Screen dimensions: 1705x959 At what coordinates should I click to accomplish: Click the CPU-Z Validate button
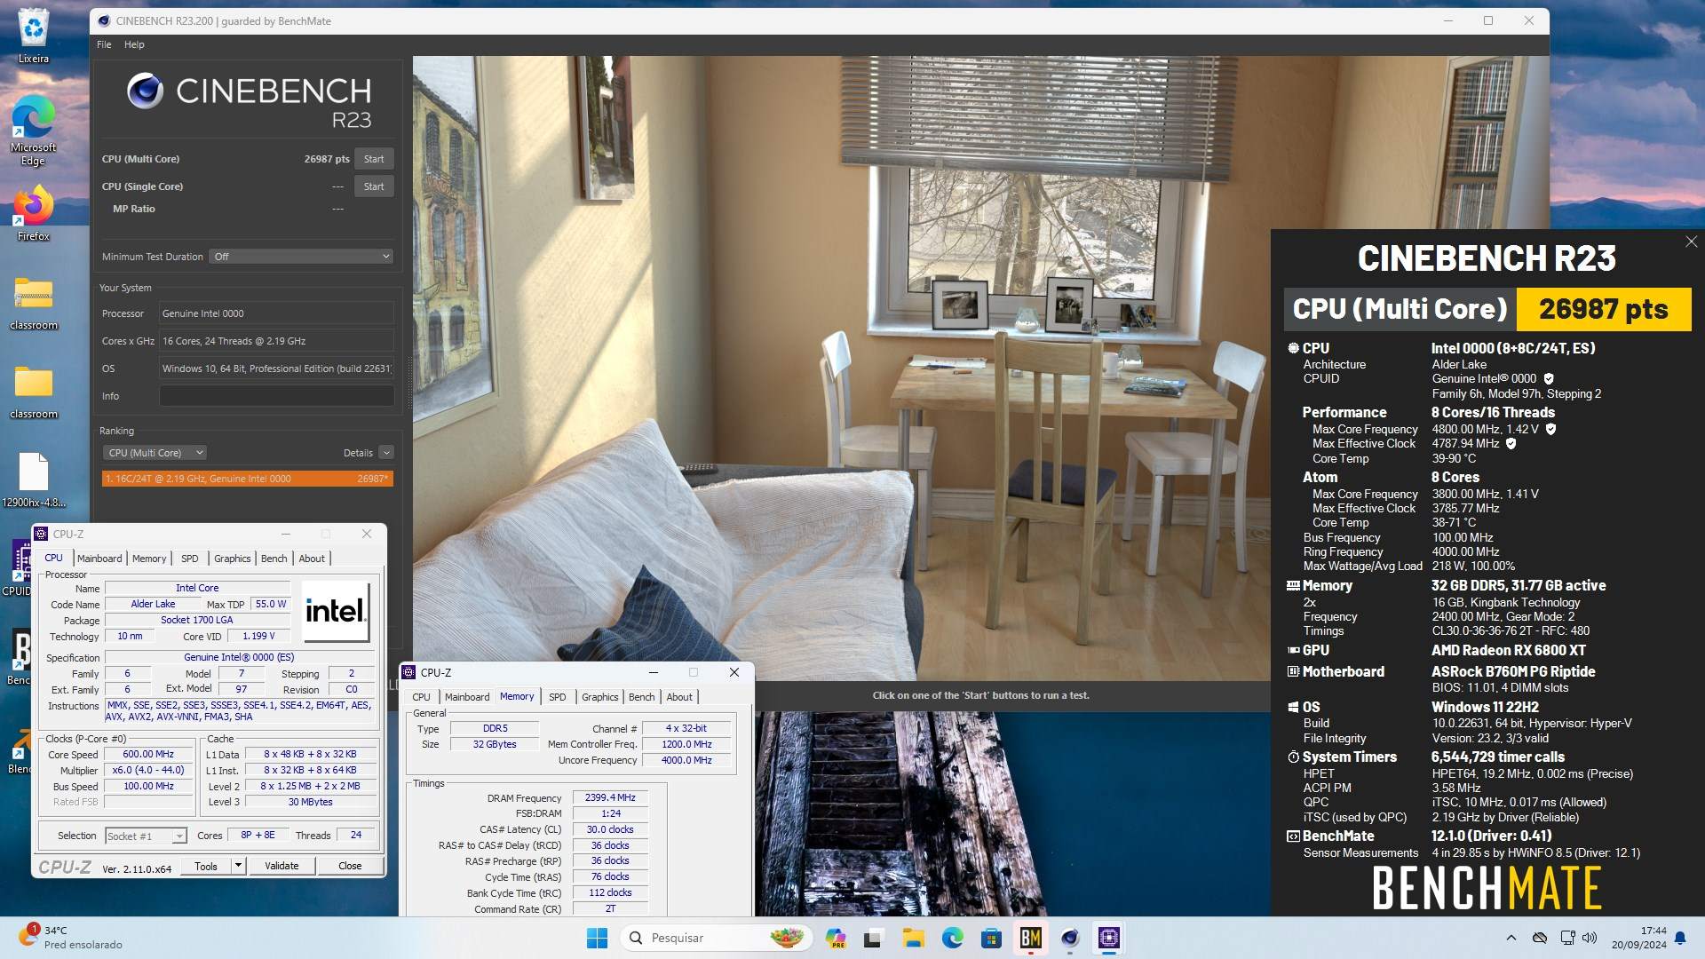[282, 866]
